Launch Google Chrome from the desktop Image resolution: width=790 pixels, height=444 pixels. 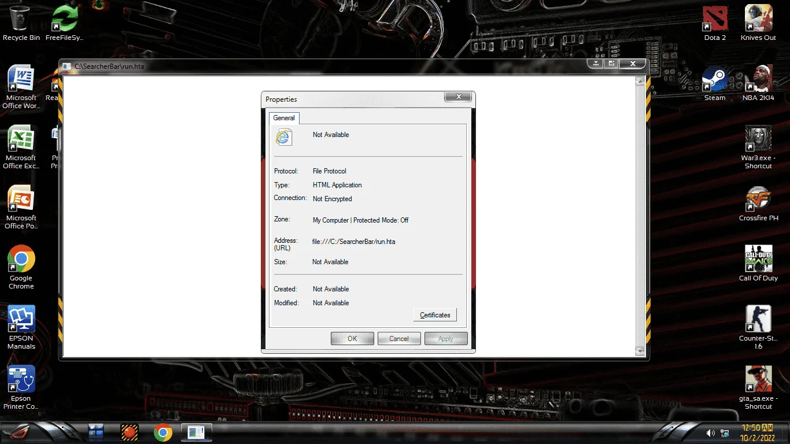coord(21,267)
